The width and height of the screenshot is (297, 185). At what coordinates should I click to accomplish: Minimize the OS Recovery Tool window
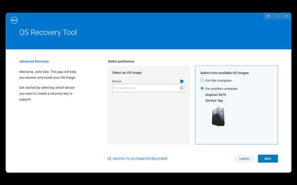click(x=278, y=16)
